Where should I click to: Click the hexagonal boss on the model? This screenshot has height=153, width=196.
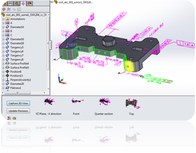point(109,41)
